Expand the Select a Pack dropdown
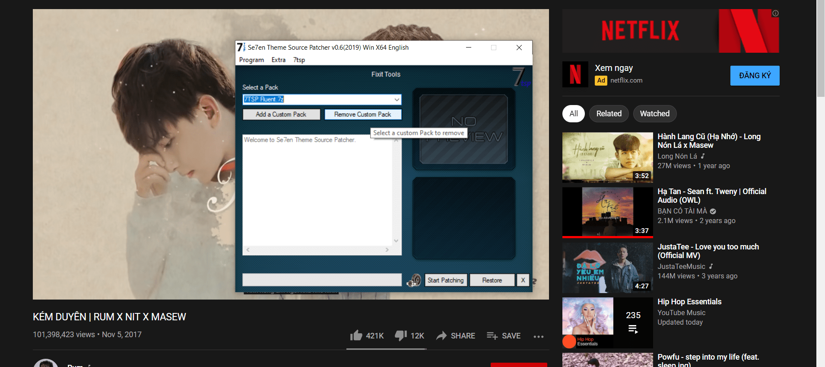 [397, 99]
